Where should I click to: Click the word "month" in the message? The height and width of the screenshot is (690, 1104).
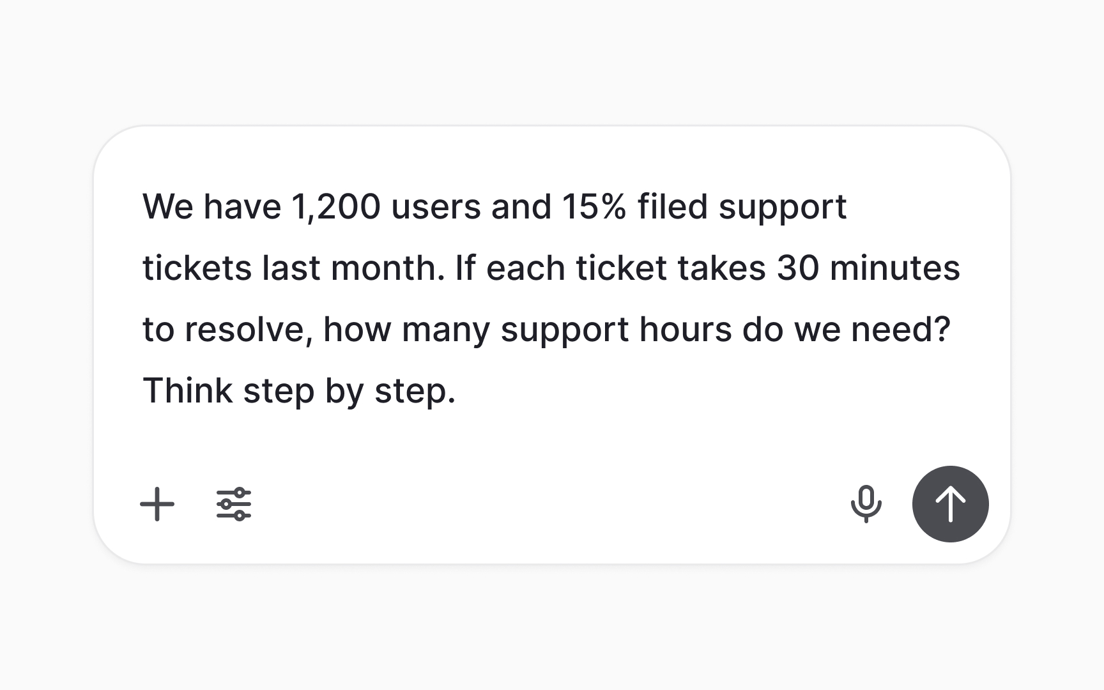tap(383, 268)
